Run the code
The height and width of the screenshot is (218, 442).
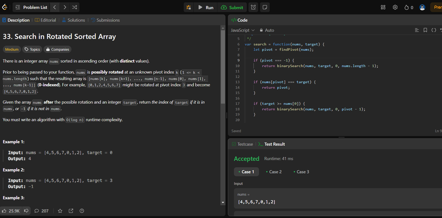click(x=206, y=7)
